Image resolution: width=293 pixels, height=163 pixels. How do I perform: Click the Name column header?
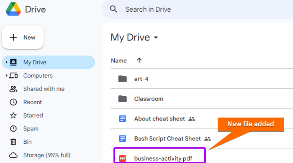point(119,61)
